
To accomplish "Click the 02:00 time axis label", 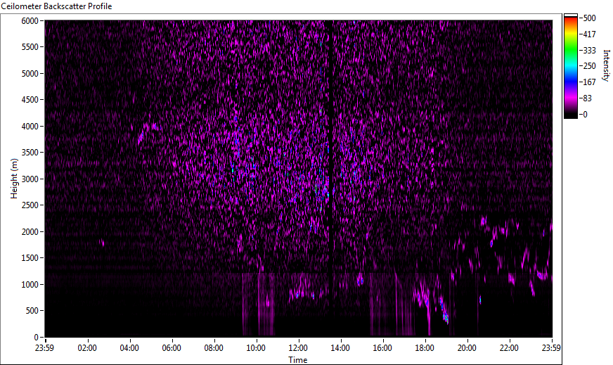I will 86,348.
